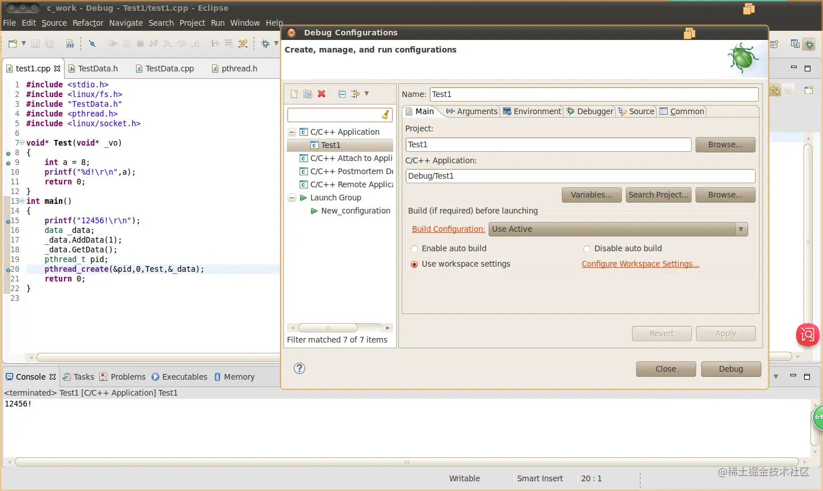
Task: Click the binary 010 toolbar icon
Action: tap(70, 43)
